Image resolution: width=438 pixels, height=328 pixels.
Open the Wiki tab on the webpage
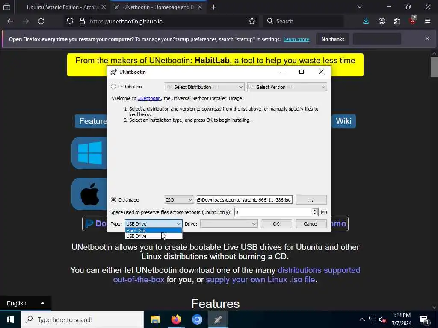click(343, 121)
